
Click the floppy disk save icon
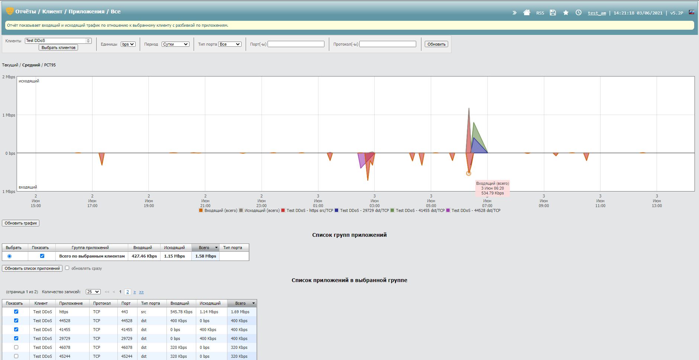[x=553, y=13]
